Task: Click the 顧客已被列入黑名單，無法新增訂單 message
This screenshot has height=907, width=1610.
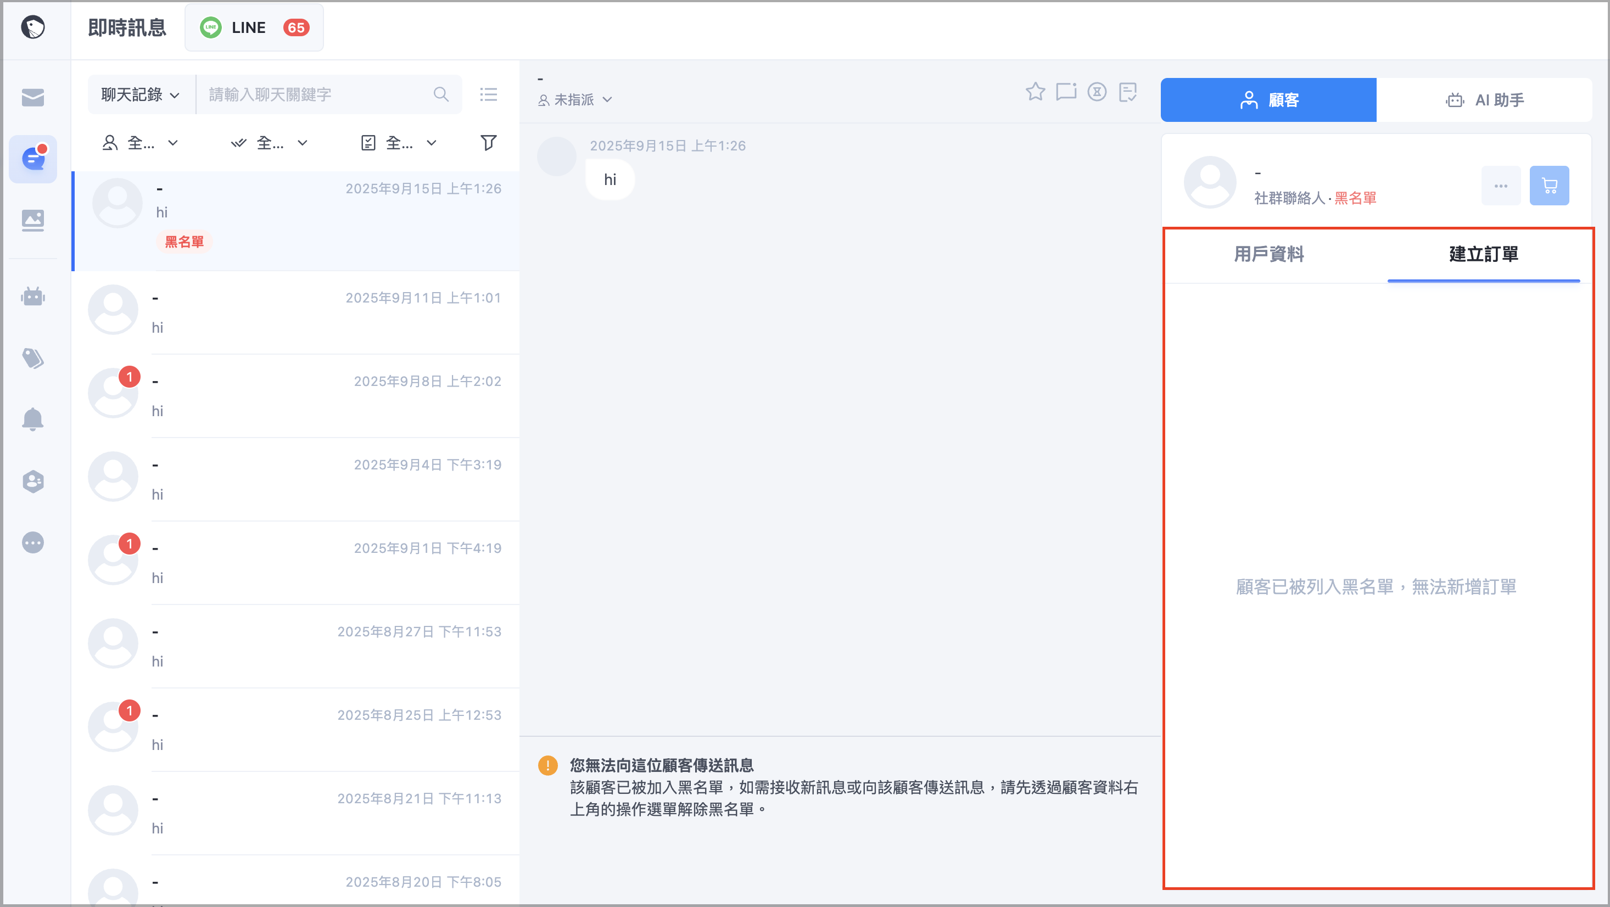Action: tap(1376, 587)
